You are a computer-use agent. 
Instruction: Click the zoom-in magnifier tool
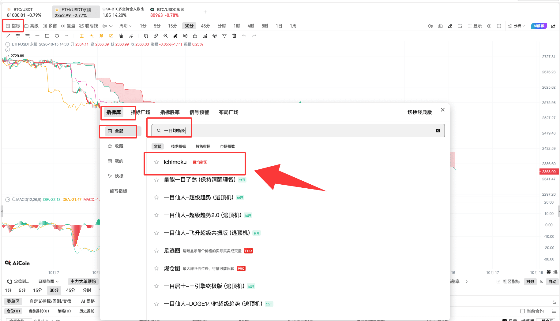point(166,36)
